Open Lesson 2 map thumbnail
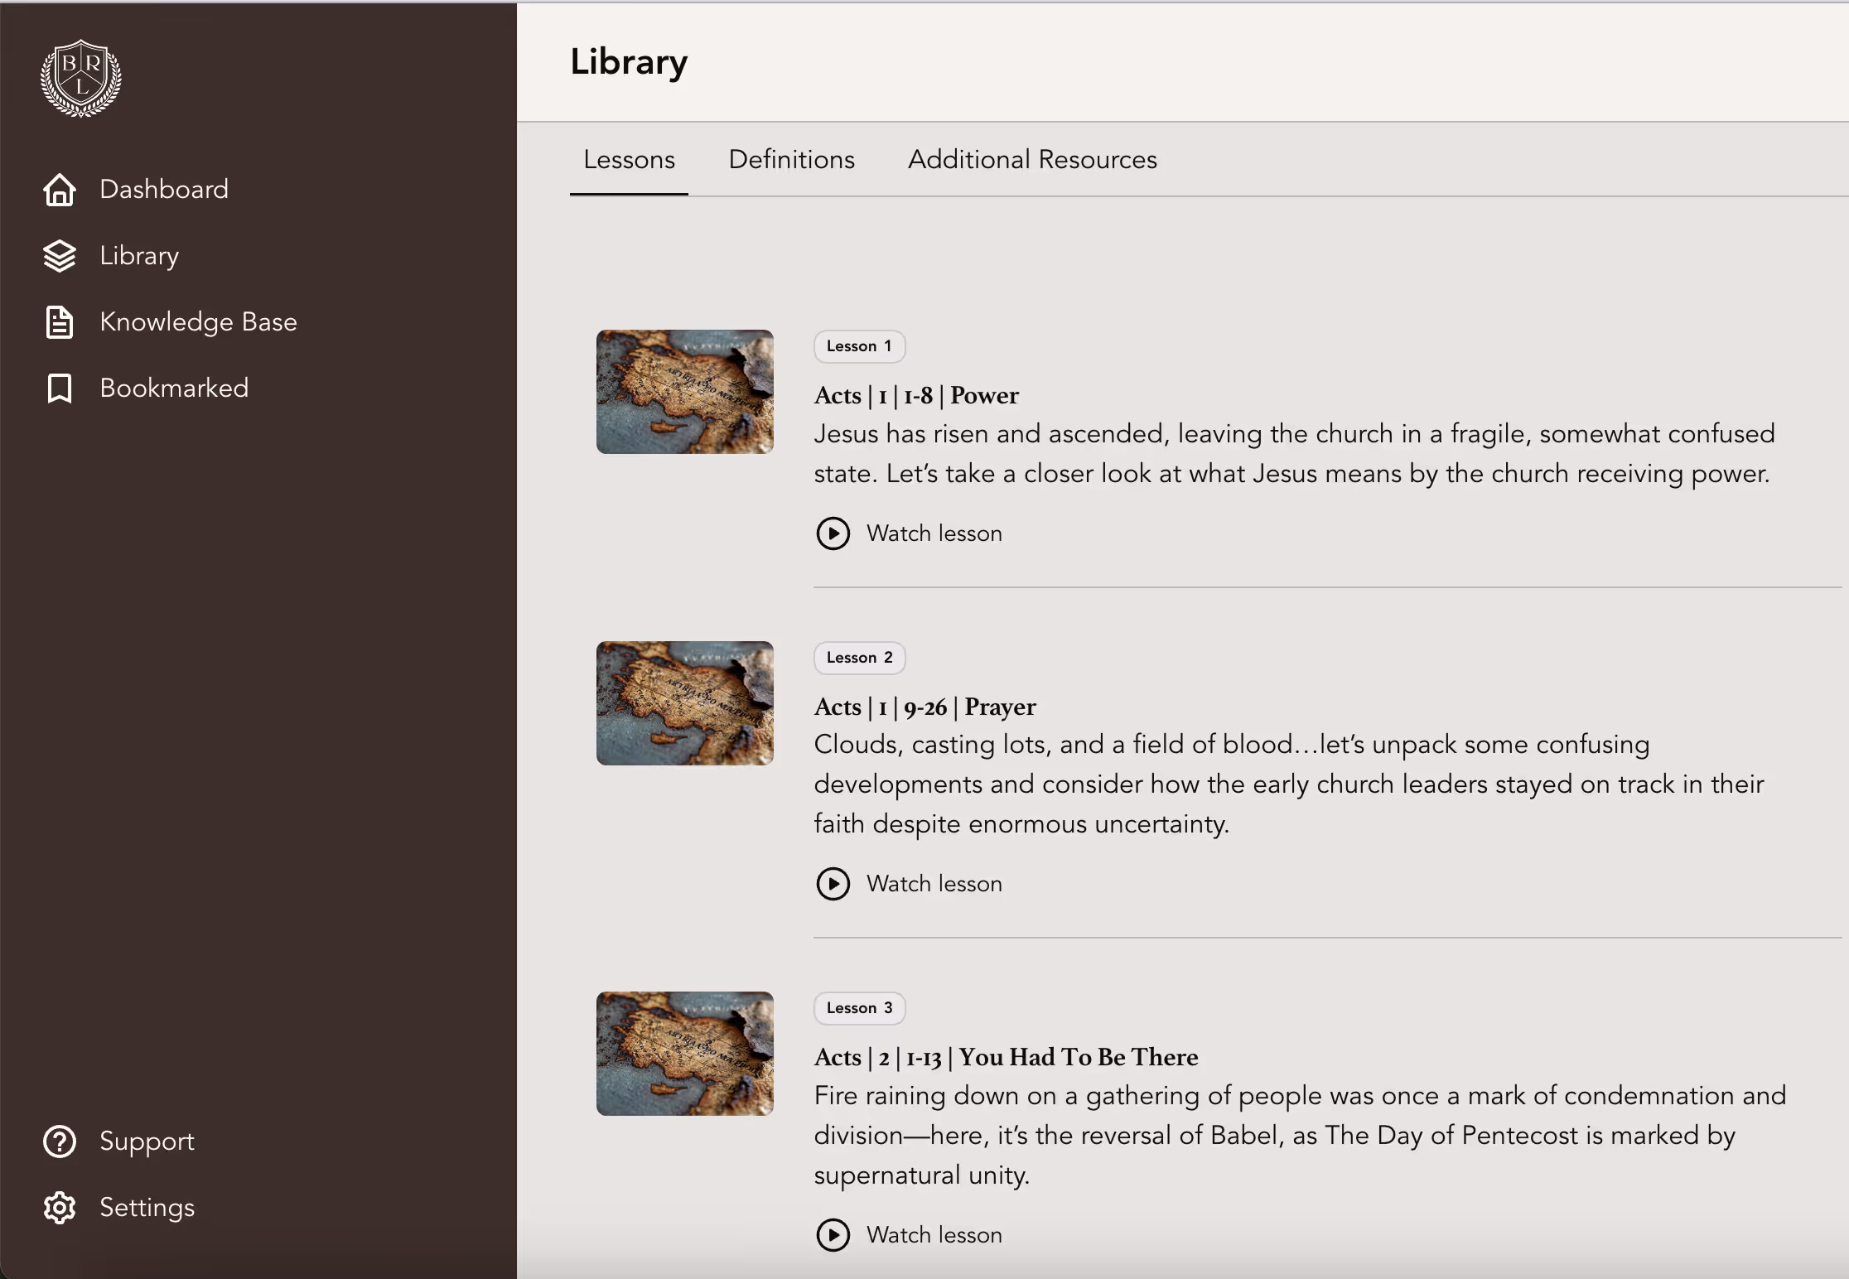 [684, 703]
